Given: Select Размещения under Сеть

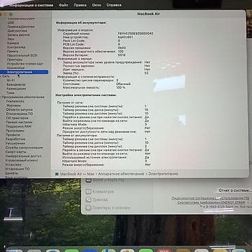Looking at the screenshot, I should 16,89.
